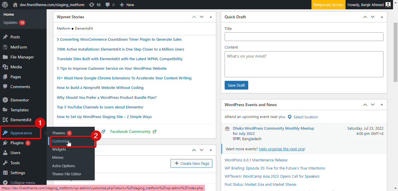Select Customize in the Appearance submenu
The image size is (398, 191).
click(x=60, y=141)
